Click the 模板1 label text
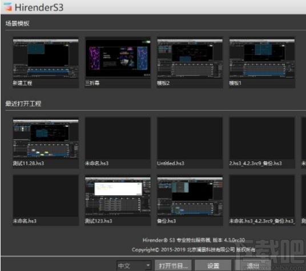Viewport: 306px width, 271px height. click(x=235, y=83)
